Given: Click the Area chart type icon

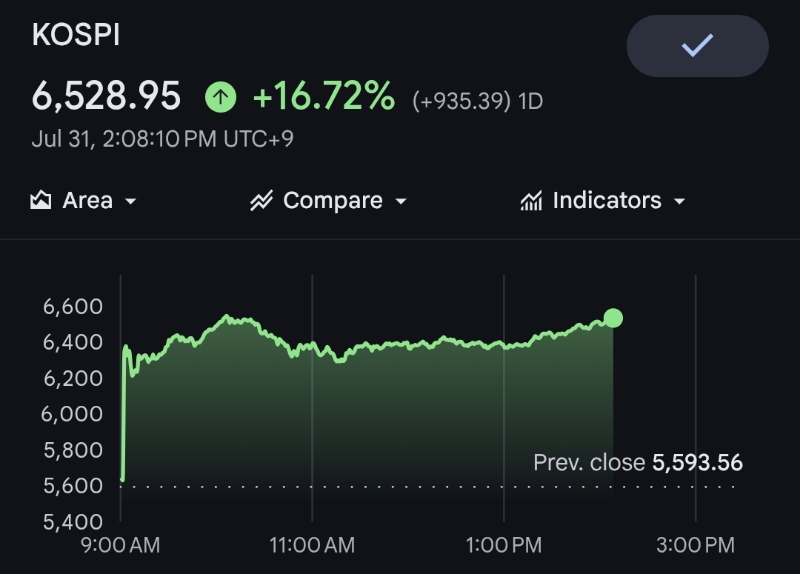Looking at the screenshot, I should [x=41, y=200].
